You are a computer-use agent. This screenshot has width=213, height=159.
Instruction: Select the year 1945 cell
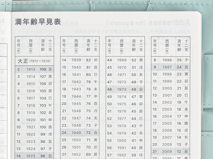tap(76, 104)
